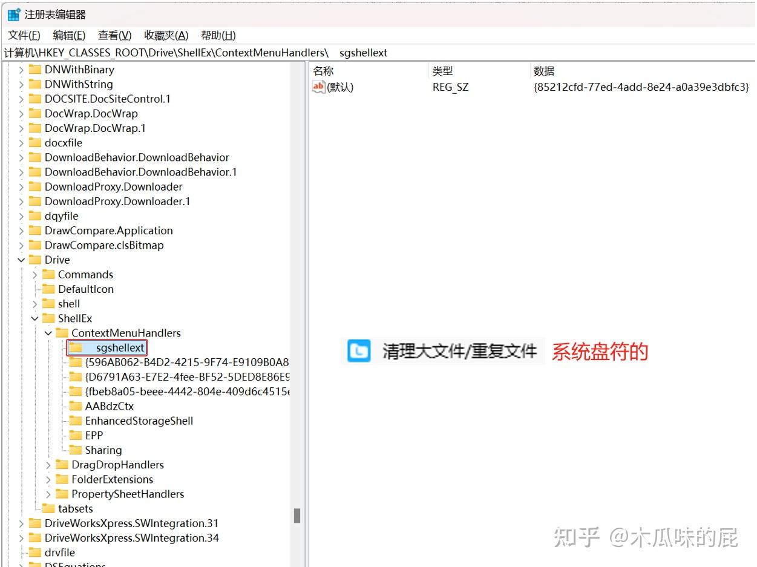Collapse the Drive key
Viewport: 757px width, 567px height.
(21, 260)
